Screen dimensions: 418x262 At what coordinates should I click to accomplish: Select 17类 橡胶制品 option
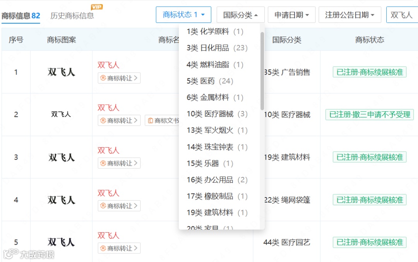point(217,196)
